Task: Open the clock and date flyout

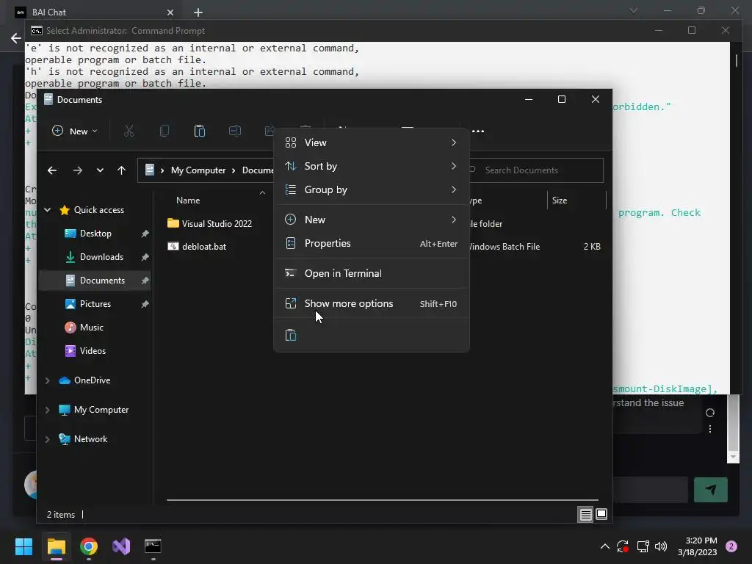Action: (x=698, y=546)
